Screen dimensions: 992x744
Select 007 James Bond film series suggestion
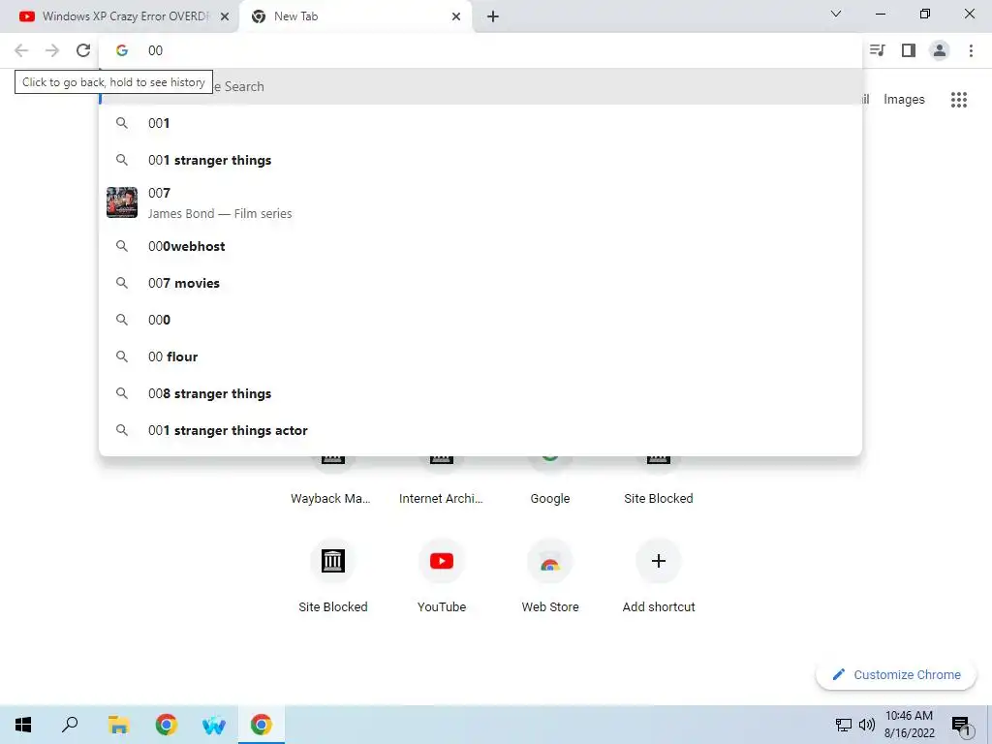pos(480,202)
